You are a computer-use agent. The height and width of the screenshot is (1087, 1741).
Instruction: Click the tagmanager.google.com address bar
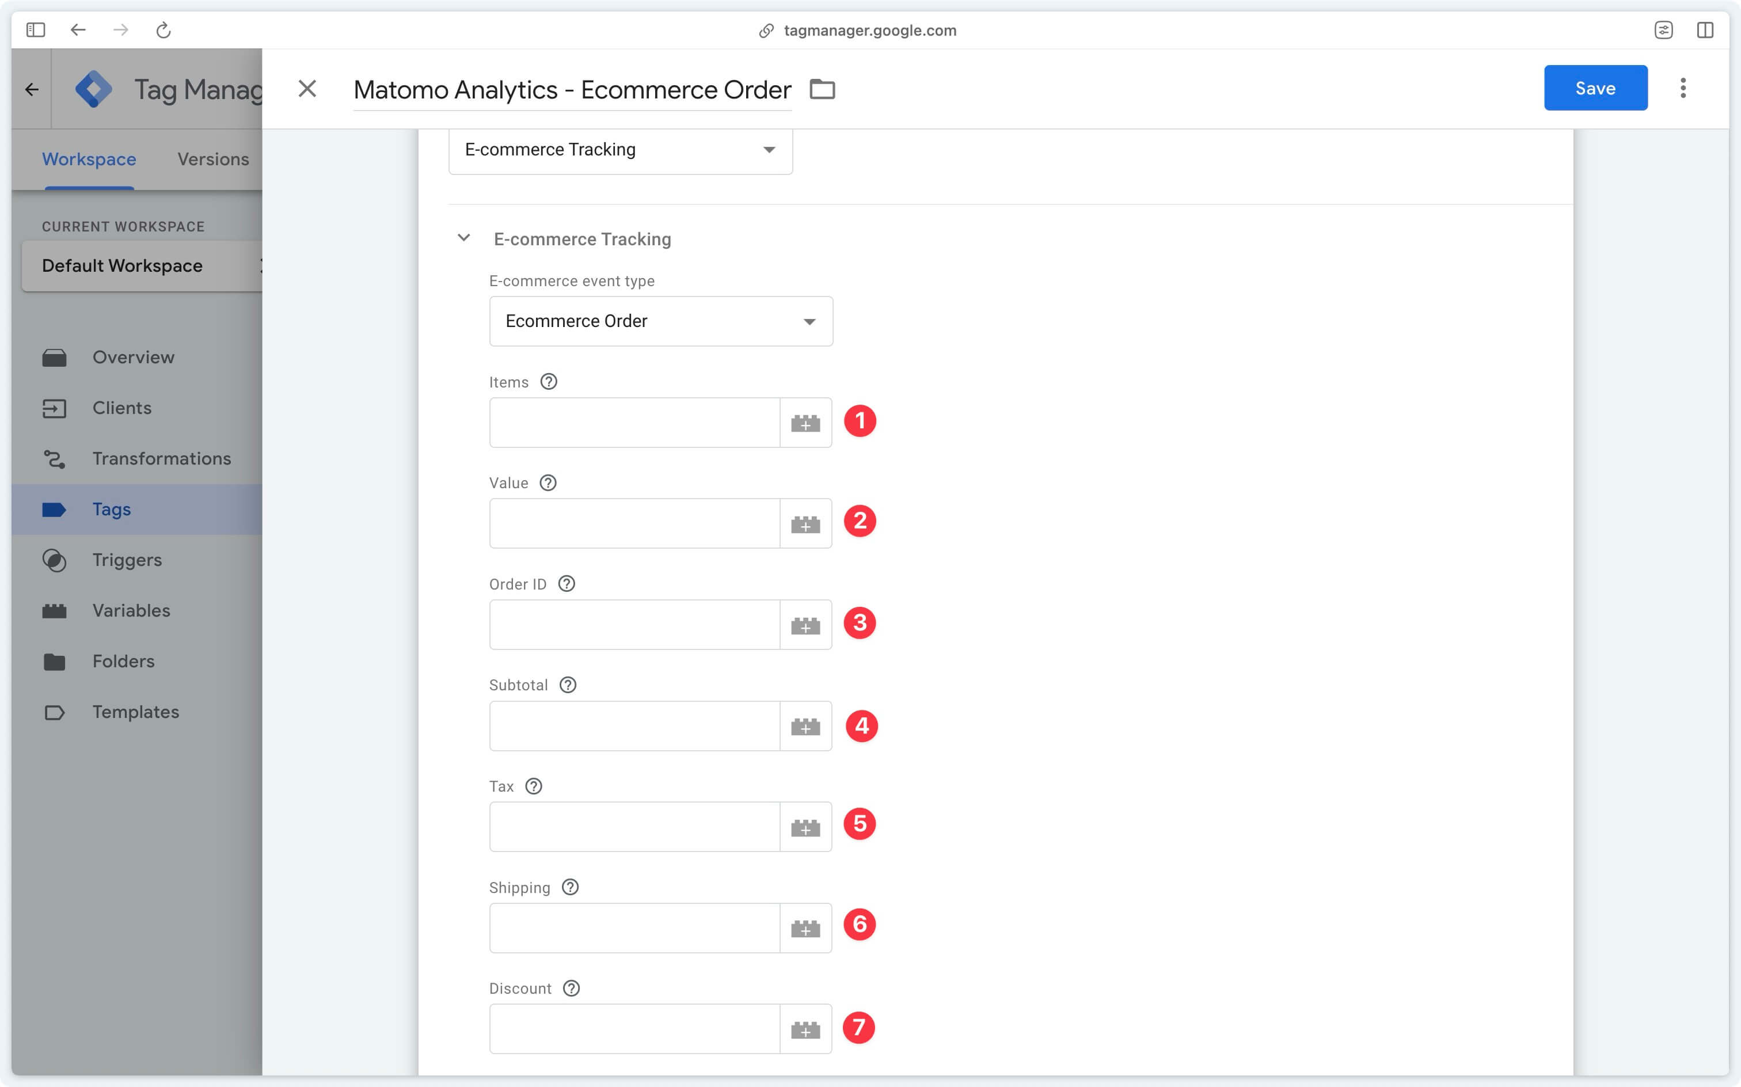click(x=858, y=30)
